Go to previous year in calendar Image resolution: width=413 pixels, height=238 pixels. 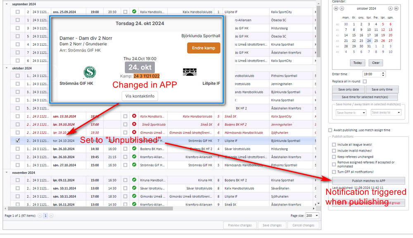[x=336, y=8]
